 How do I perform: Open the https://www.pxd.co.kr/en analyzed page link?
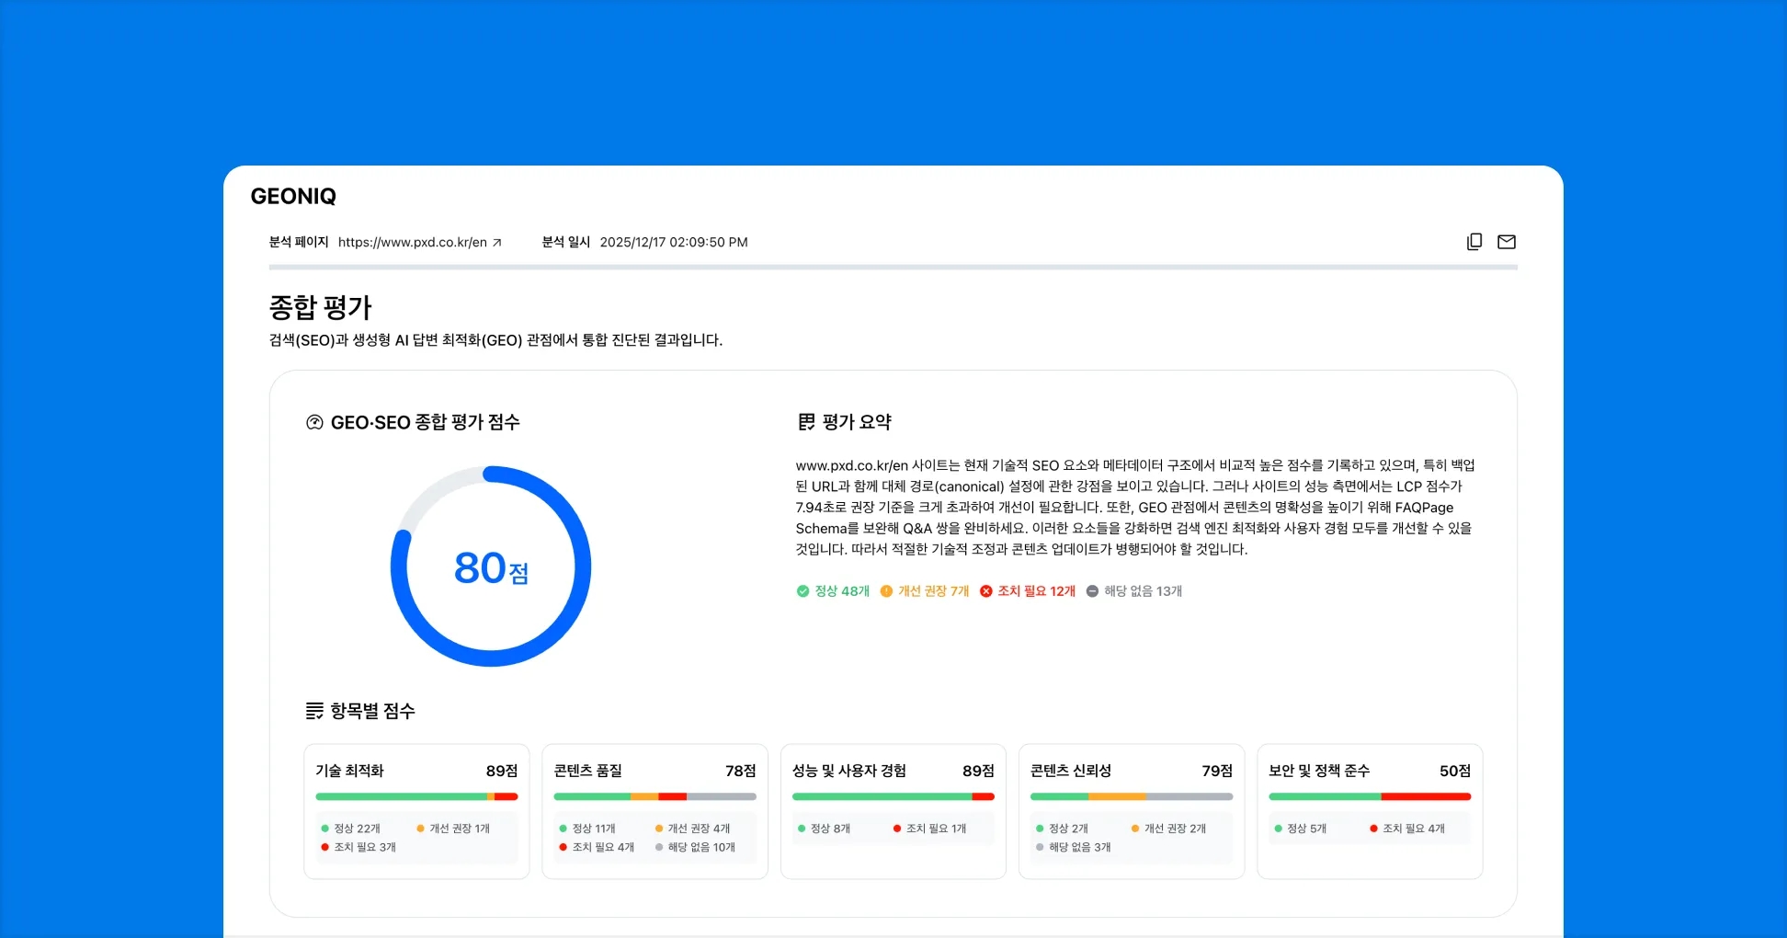coord(412,243)
